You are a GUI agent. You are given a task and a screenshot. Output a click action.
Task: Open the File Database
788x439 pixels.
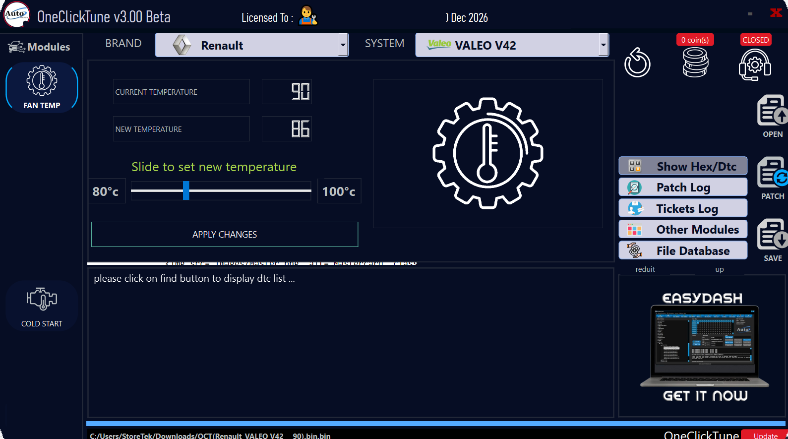pos(683,251)
